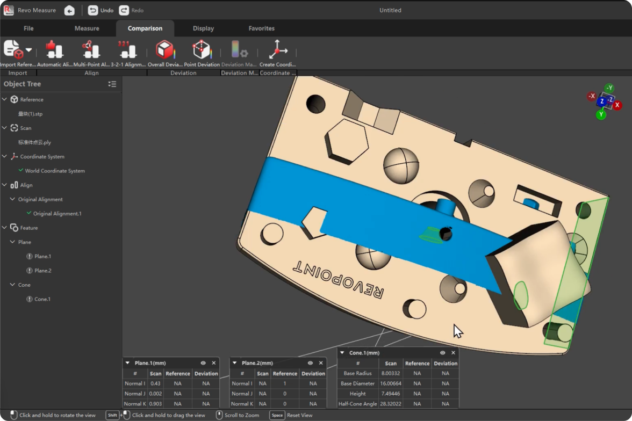Click the Space key Reset View hint
The image size is (632, 421).
click(x=291, y=415)
